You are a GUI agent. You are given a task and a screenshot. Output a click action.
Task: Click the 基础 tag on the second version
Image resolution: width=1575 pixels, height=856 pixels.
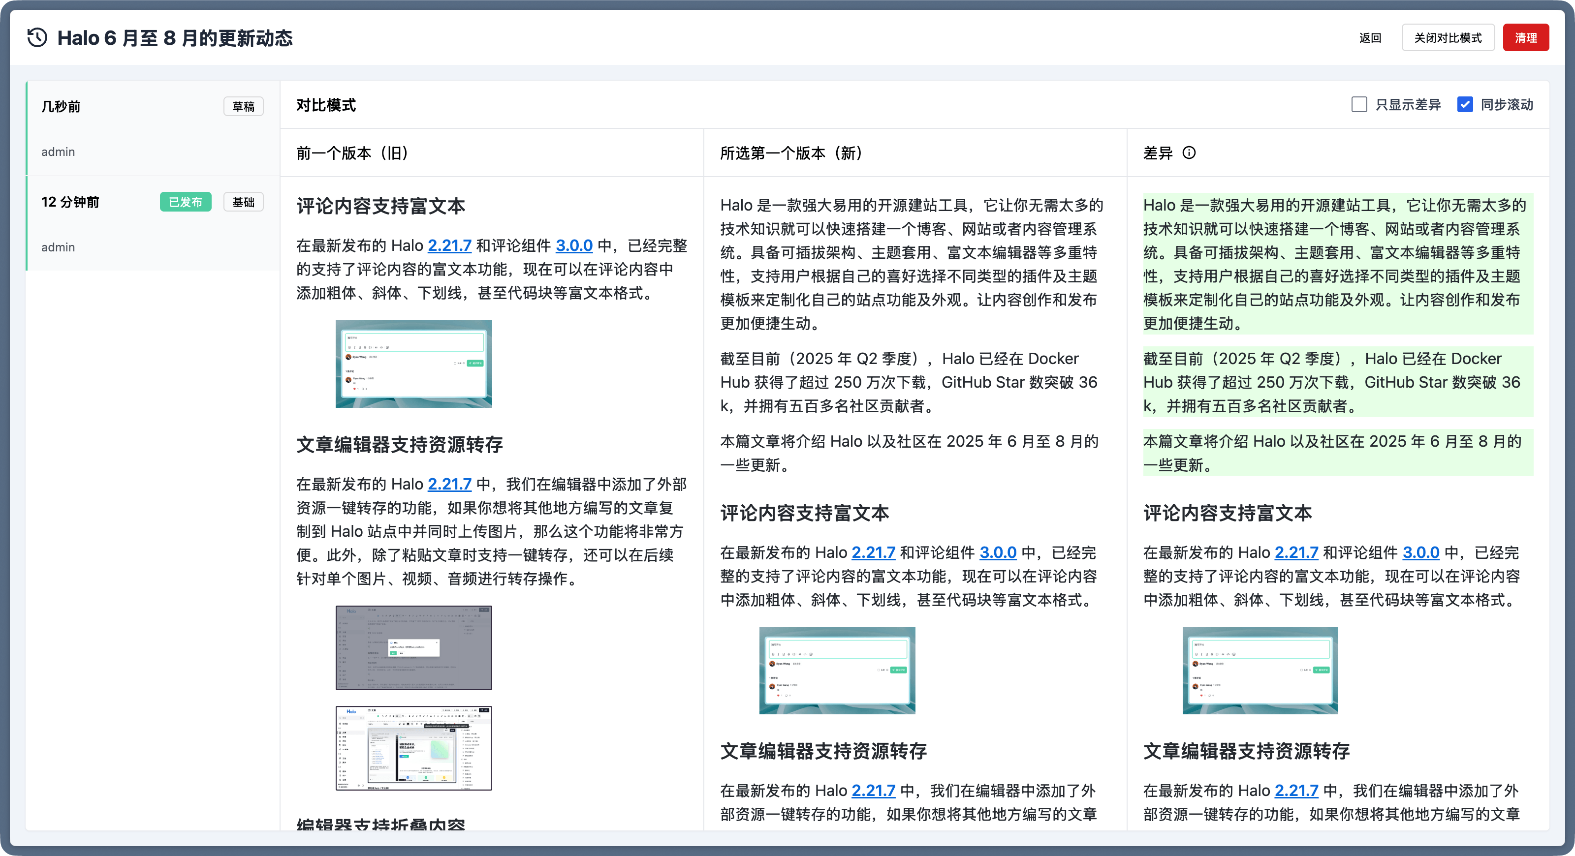(x=243, y=202)
